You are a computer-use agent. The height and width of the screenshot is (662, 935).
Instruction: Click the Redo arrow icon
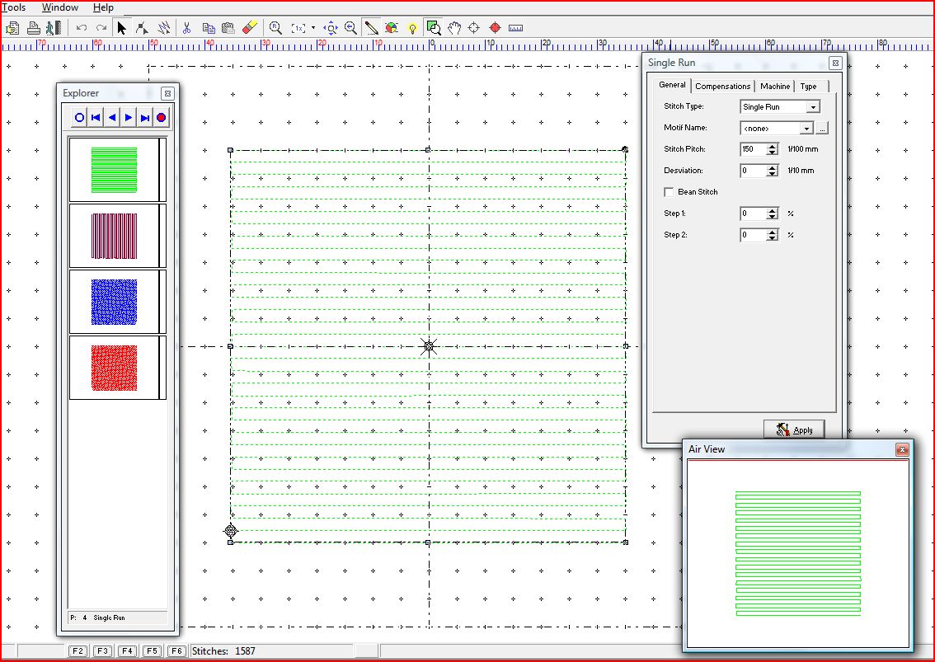pos(101,28)
